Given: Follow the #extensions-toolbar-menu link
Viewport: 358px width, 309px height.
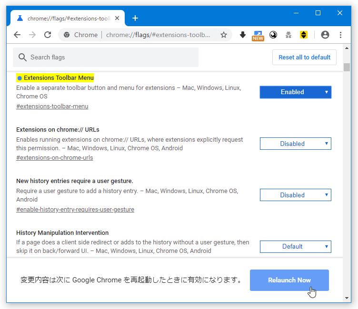Looking at the screenshot, I should click(x=52, y=106).
